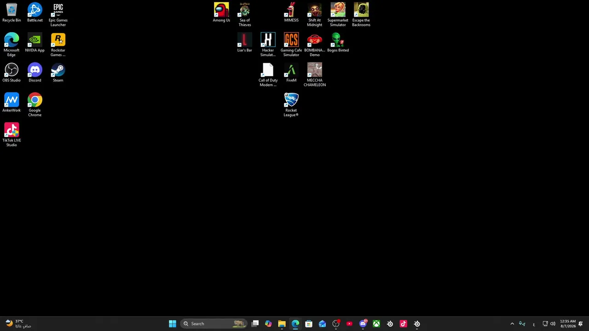This screenshot has width=589, height=331.
Task: Select the OBS Studio desktop shortcut
Action: point(12,73)
